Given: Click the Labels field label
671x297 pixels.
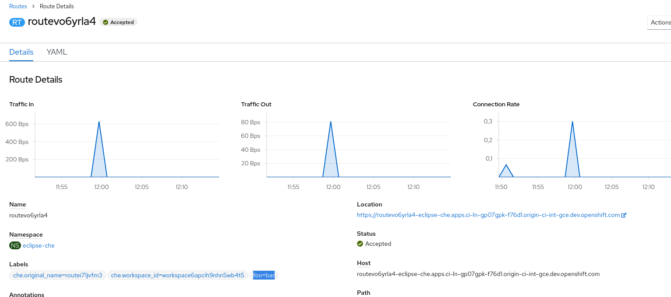Looking at the screenshot, I should (x=18, y=264).
